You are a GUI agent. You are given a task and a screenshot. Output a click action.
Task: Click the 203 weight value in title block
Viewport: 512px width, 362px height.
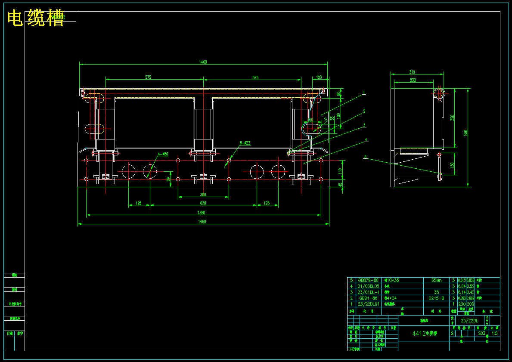tap(481, 333)
